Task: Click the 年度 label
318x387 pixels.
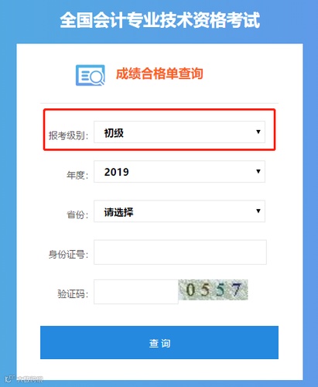Action: tap(77, 175)
